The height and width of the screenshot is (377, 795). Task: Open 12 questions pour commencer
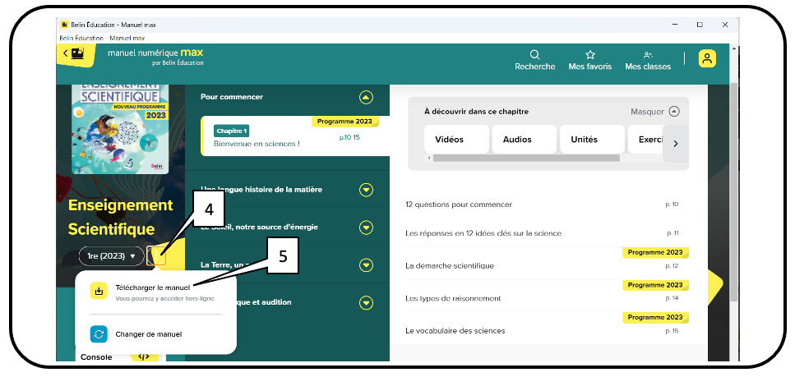point(459,205)
